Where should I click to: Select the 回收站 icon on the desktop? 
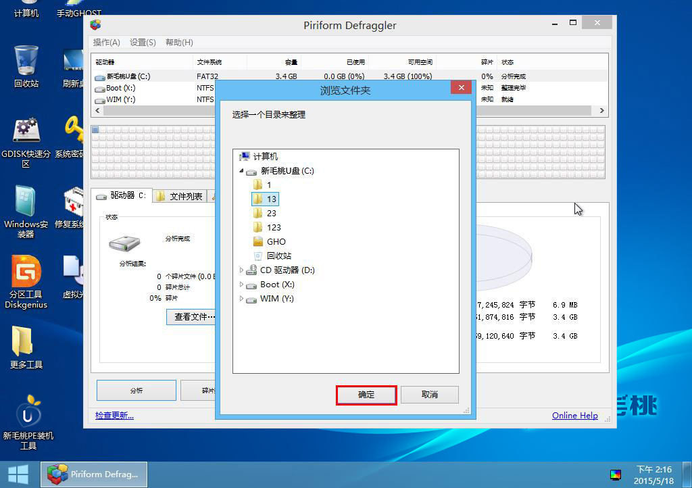[26, 66]
